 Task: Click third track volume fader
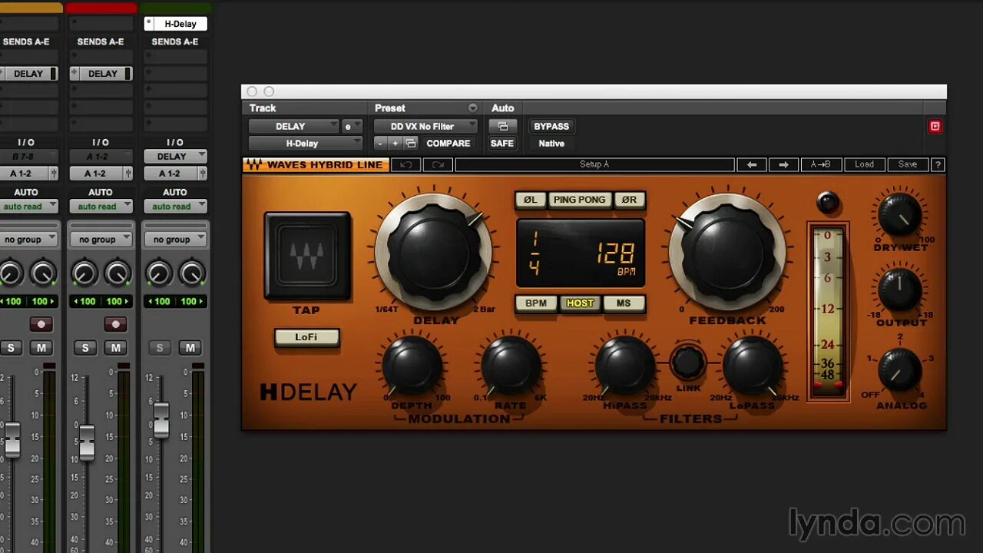click(161, 419)
